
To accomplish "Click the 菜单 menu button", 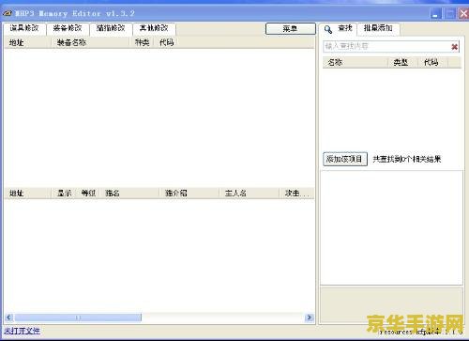I will (291, 29).
